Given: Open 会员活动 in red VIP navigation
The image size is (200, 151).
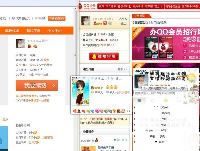Looking at the screenshot, I should [x=138, y=6].
